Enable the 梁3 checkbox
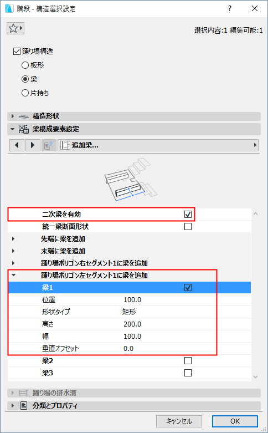This screenshot has width=268, height=433. (188, 373)
